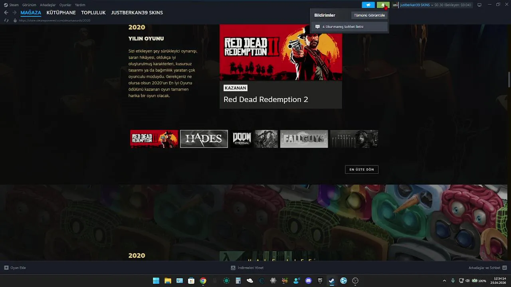Click Oyun Ekle at bottom left

(18, 268)
